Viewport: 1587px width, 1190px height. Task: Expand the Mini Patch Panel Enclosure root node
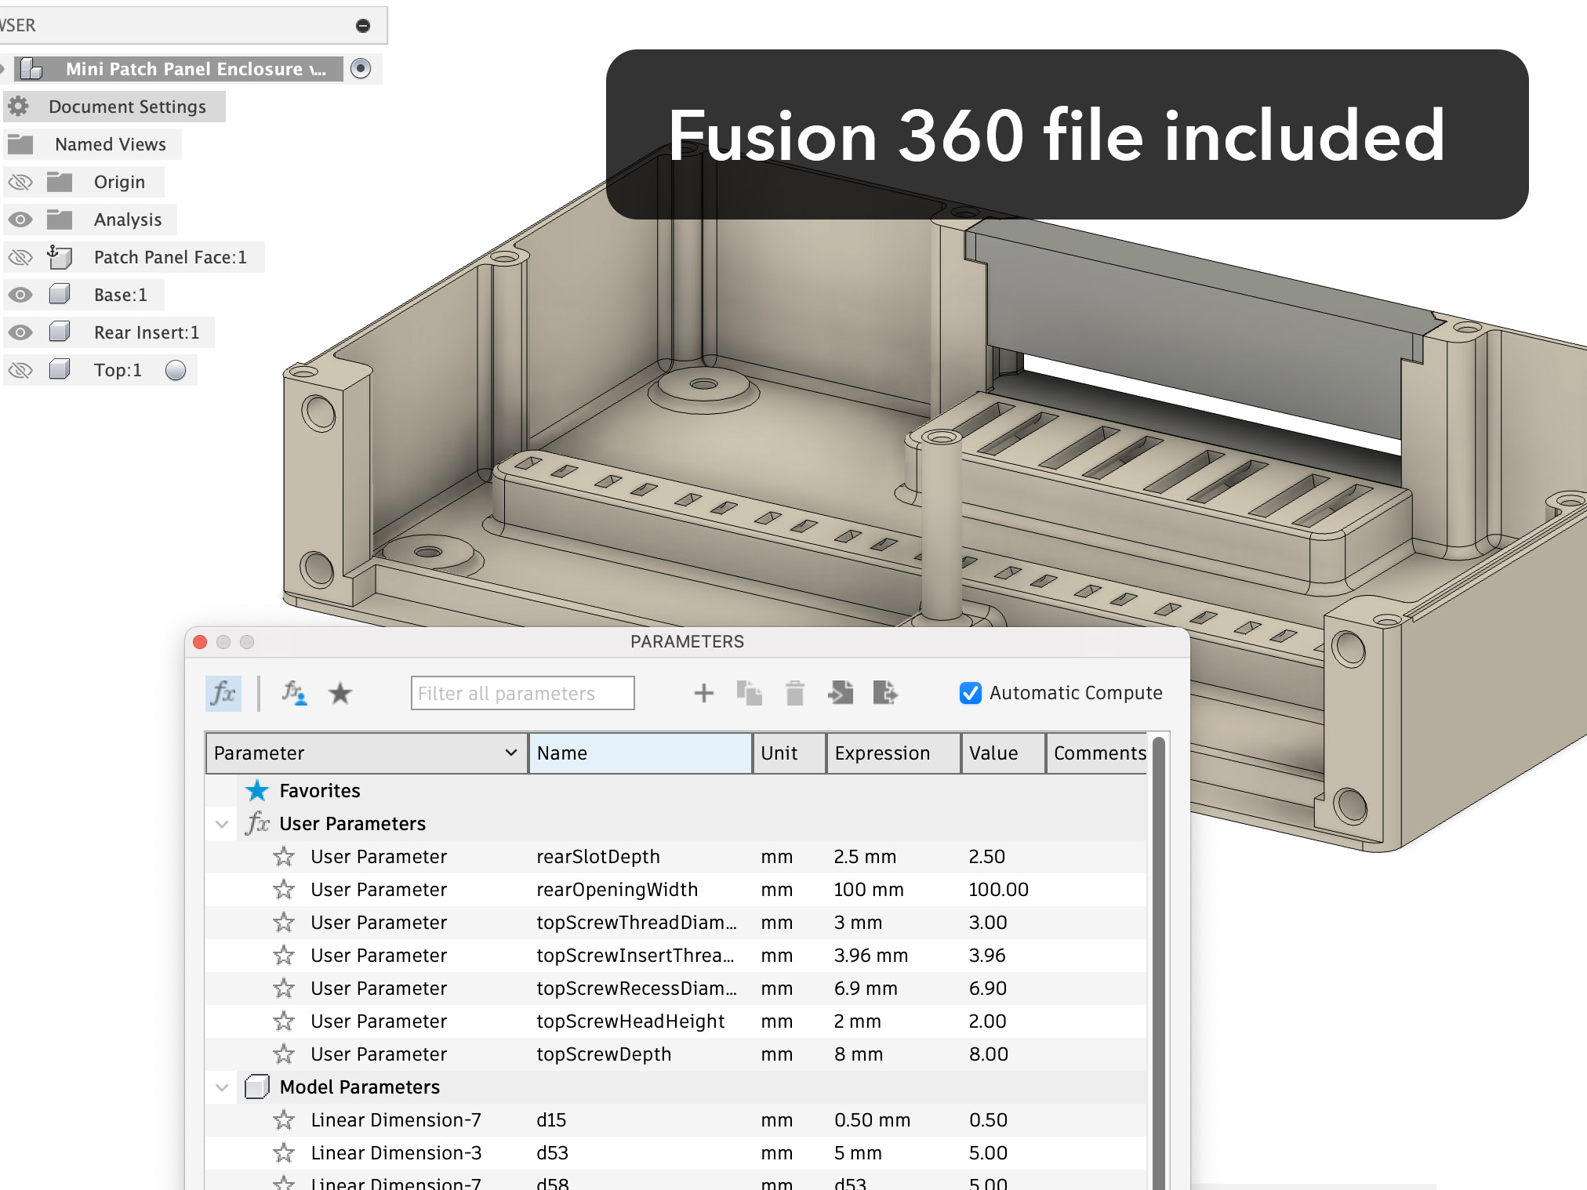(x=2, y=69)
